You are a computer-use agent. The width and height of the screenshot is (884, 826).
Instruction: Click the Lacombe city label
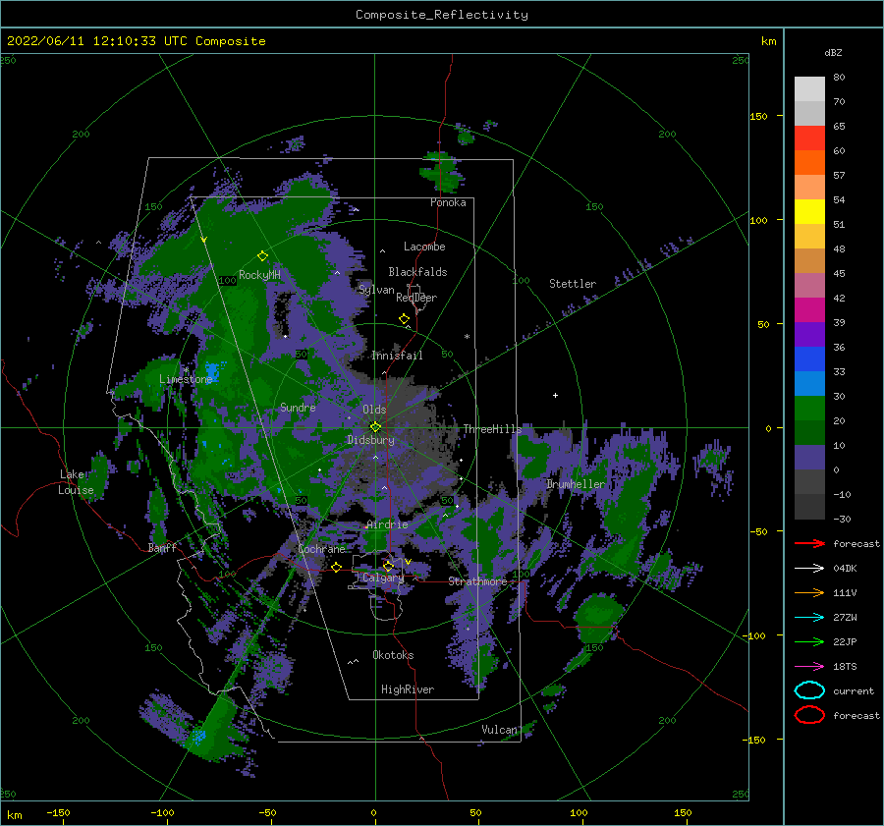click(424, 247)
